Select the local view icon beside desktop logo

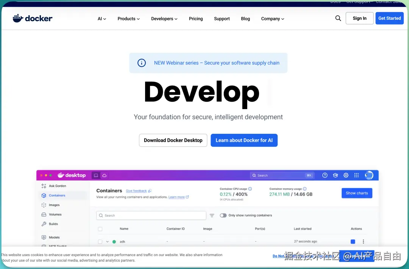(96, 175)
